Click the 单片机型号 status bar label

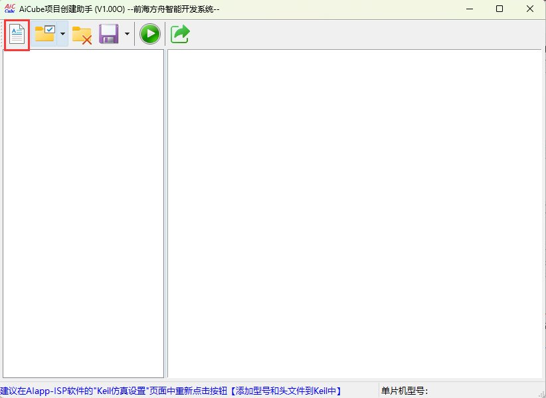tap(405, 391)
